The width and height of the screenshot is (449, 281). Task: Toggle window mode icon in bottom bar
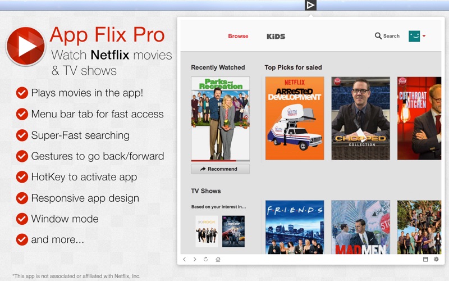point(425,259)
